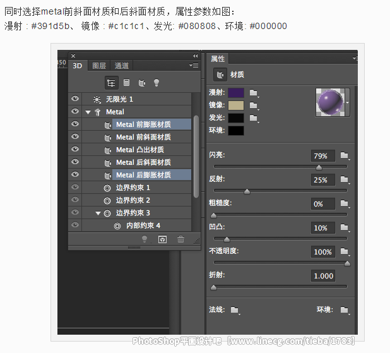The width and height of the screenshot is (390, 353).
Task: Open folder icon next to 法线
Action: (x=235, y=310)
